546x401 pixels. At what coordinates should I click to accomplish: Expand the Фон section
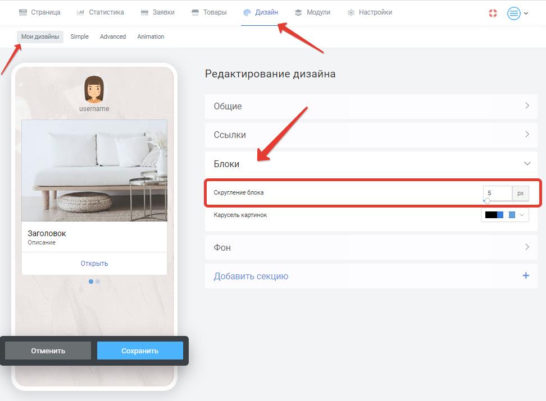click(x=371, y=247)
